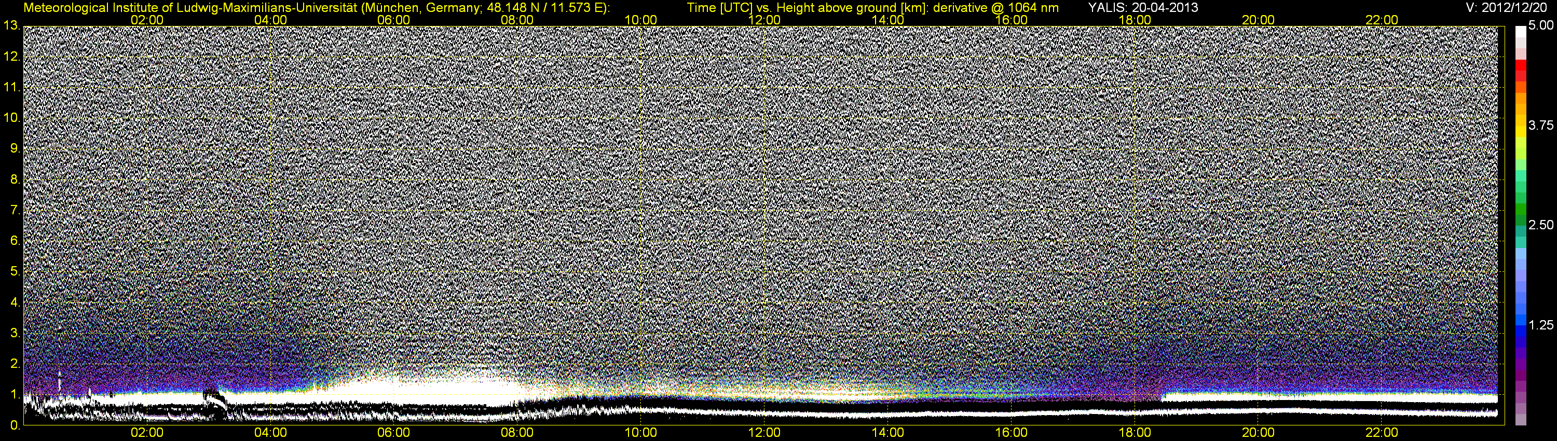The height and width of the screenshot is (441, 1557).
Task: Click the 22:00 label on bottom time axis
Action: coord(1382,433)
